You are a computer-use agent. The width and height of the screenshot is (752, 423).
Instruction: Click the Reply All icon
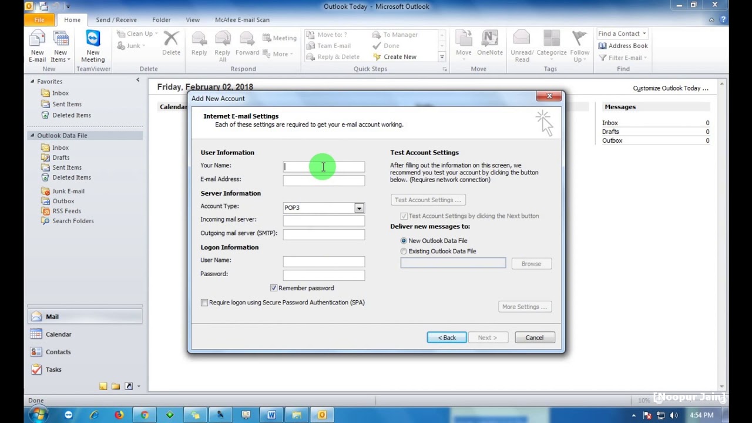(x=223, y=46)
